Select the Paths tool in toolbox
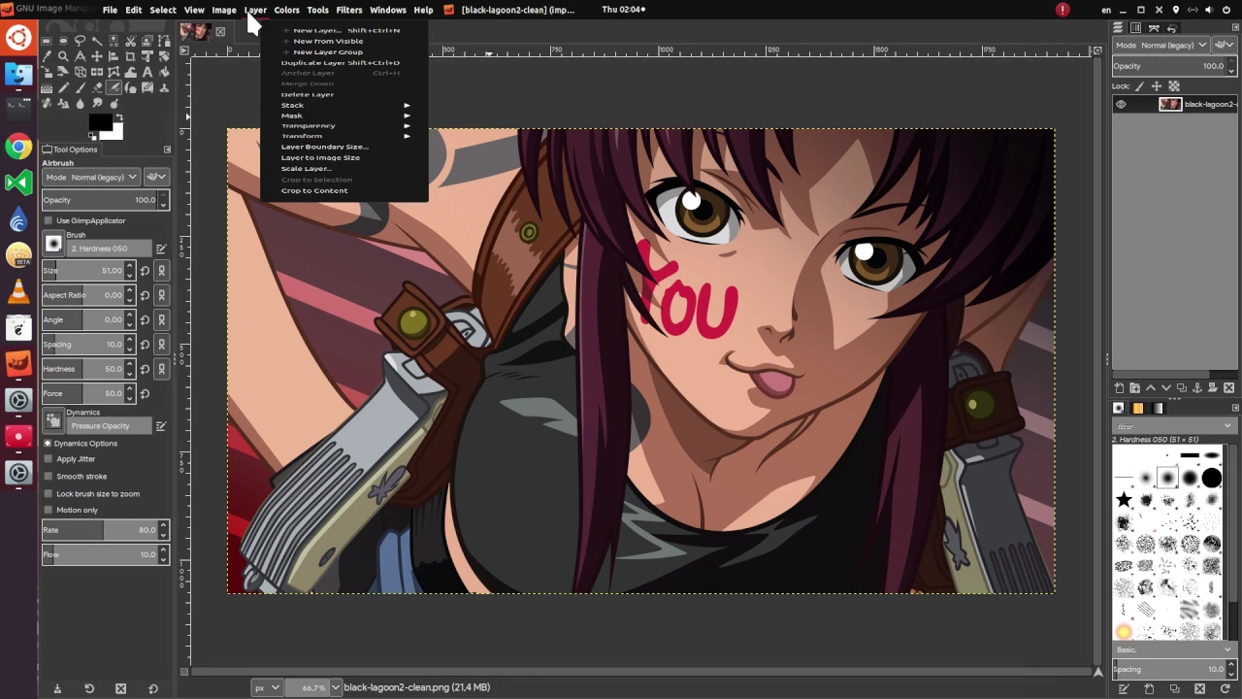This screenshot has width=1242, height=699. 164,41
